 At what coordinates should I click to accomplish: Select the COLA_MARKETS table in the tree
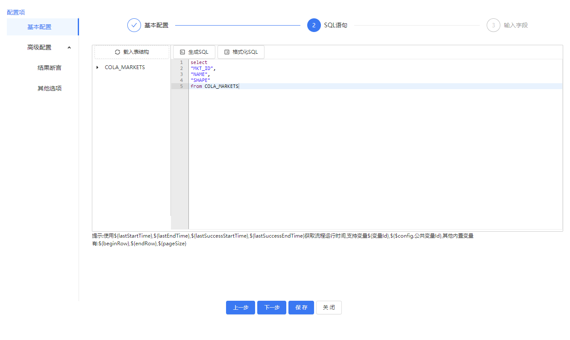pos(125,67)
